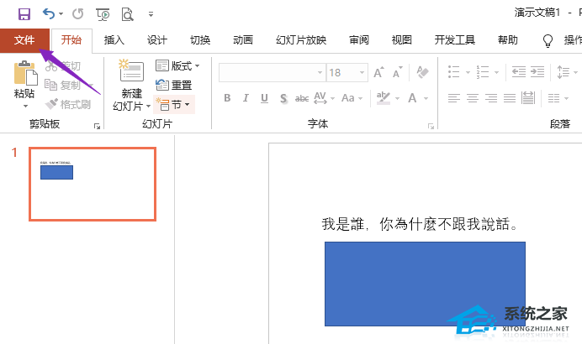
Task: Open the 剪贴板 dialog launcher
Action: tap(98, 127)
